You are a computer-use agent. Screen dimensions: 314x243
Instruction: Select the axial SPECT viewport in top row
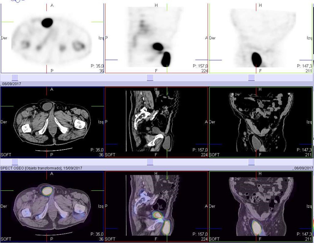(x=52, y=38)
